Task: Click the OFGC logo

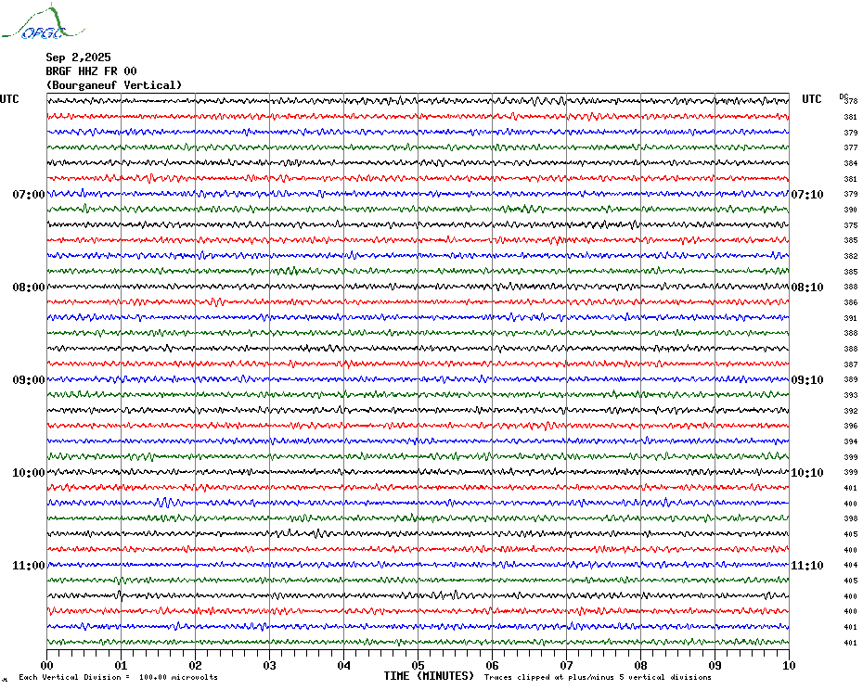Action: coord(43,22)
